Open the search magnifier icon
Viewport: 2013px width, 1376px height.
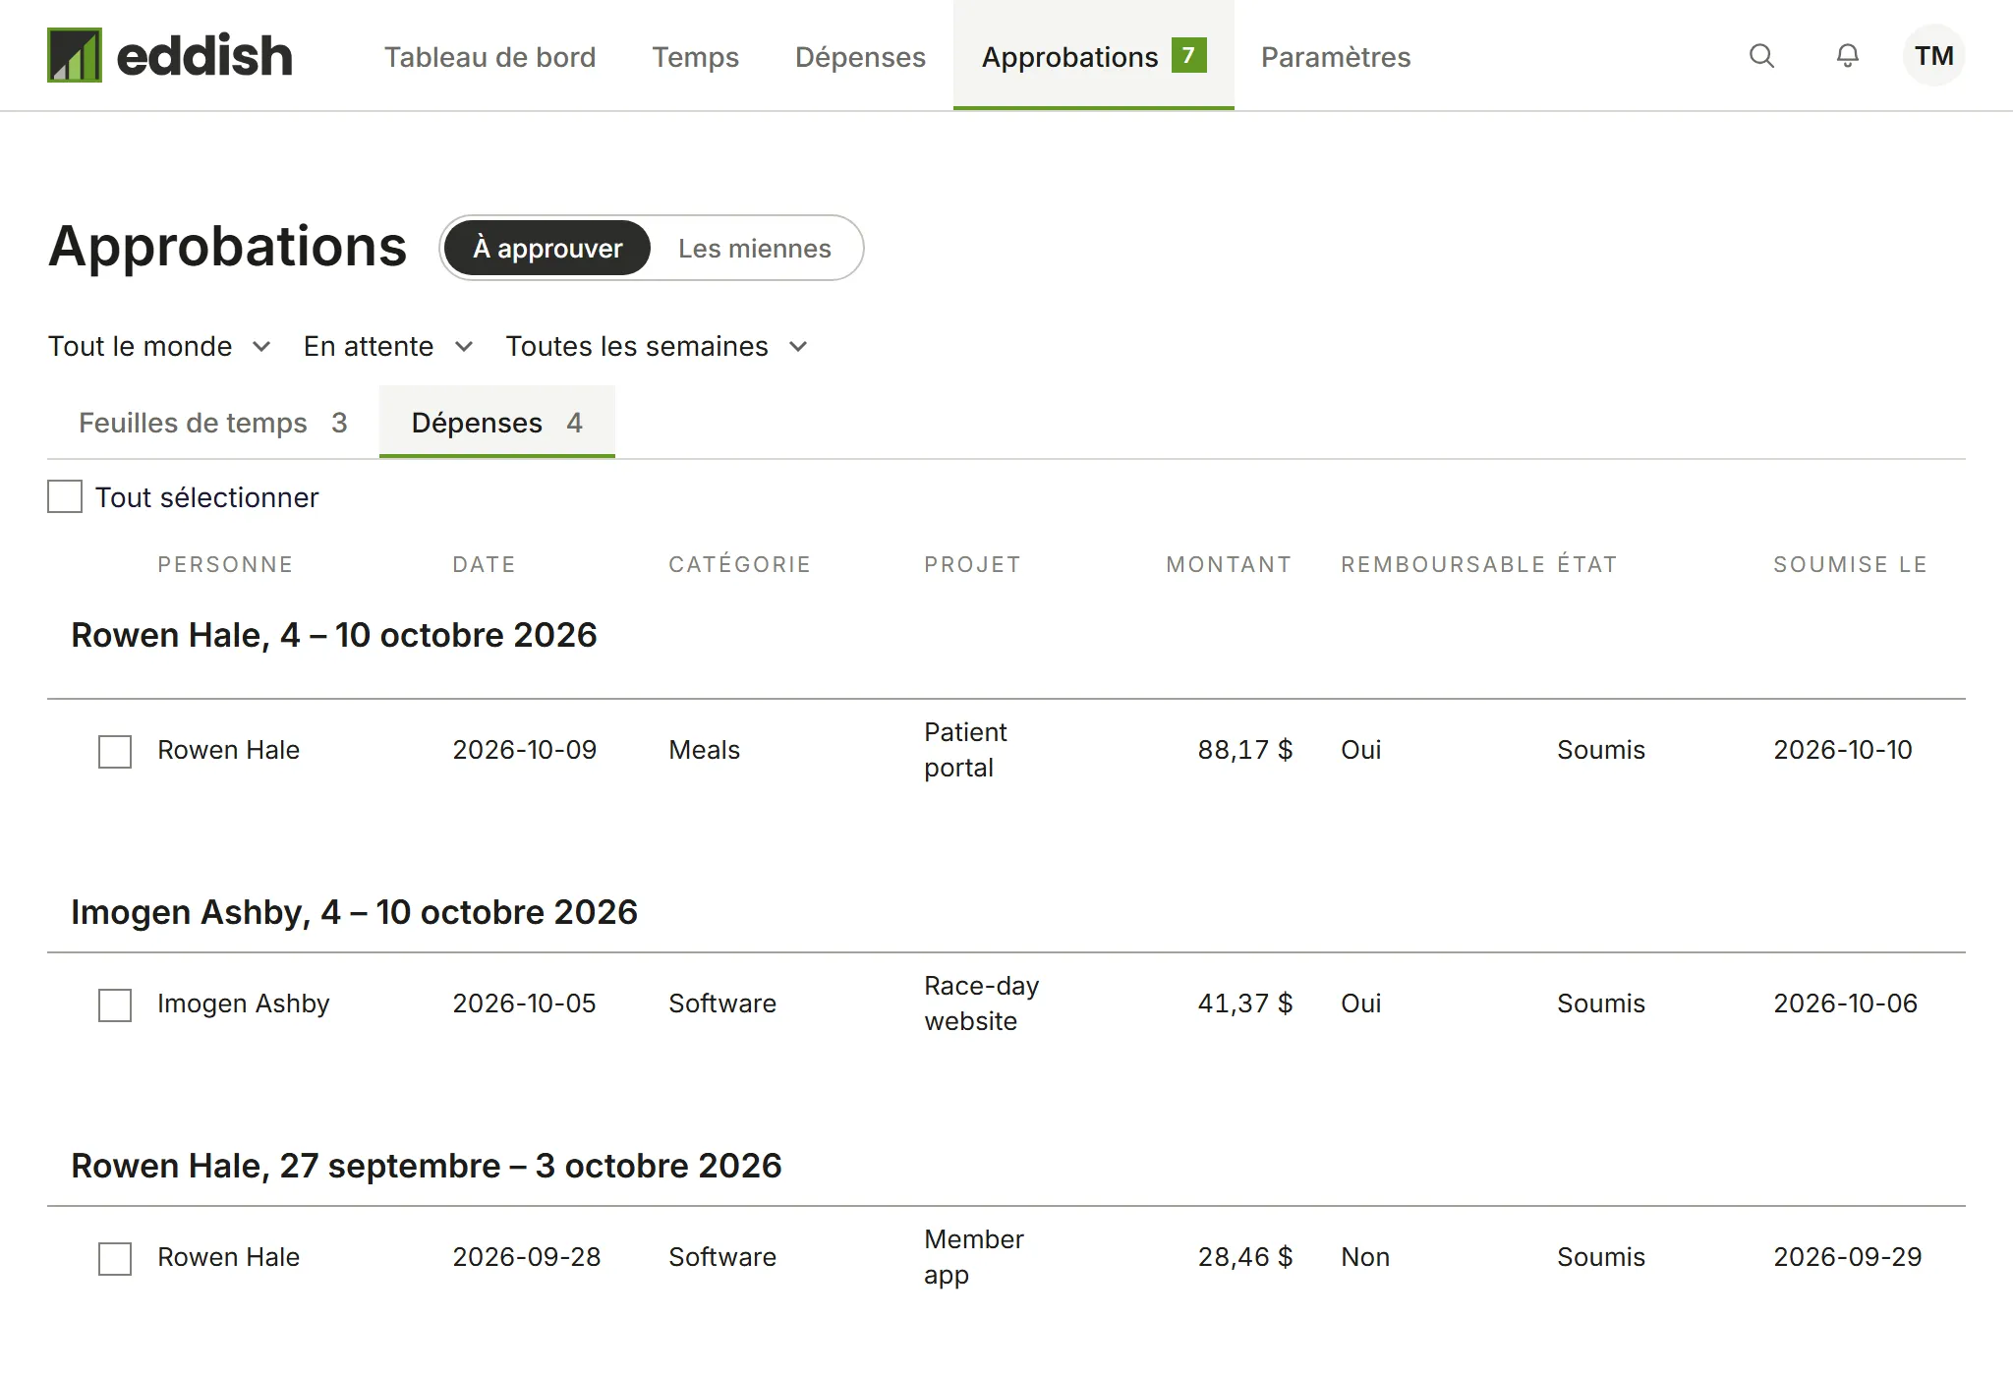1761,56
